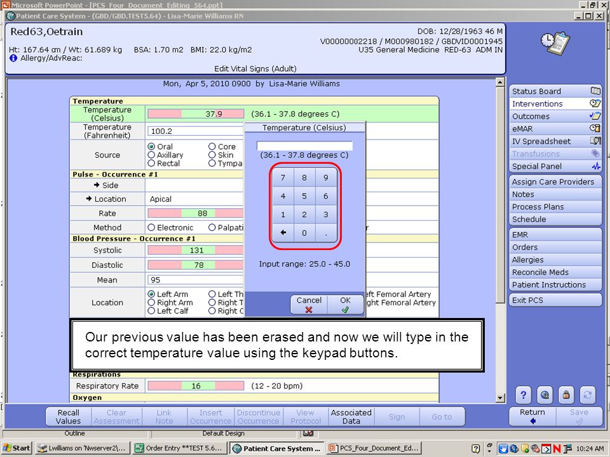Open Notes from the side menu

pyautogui.click(x=555, y=194)
